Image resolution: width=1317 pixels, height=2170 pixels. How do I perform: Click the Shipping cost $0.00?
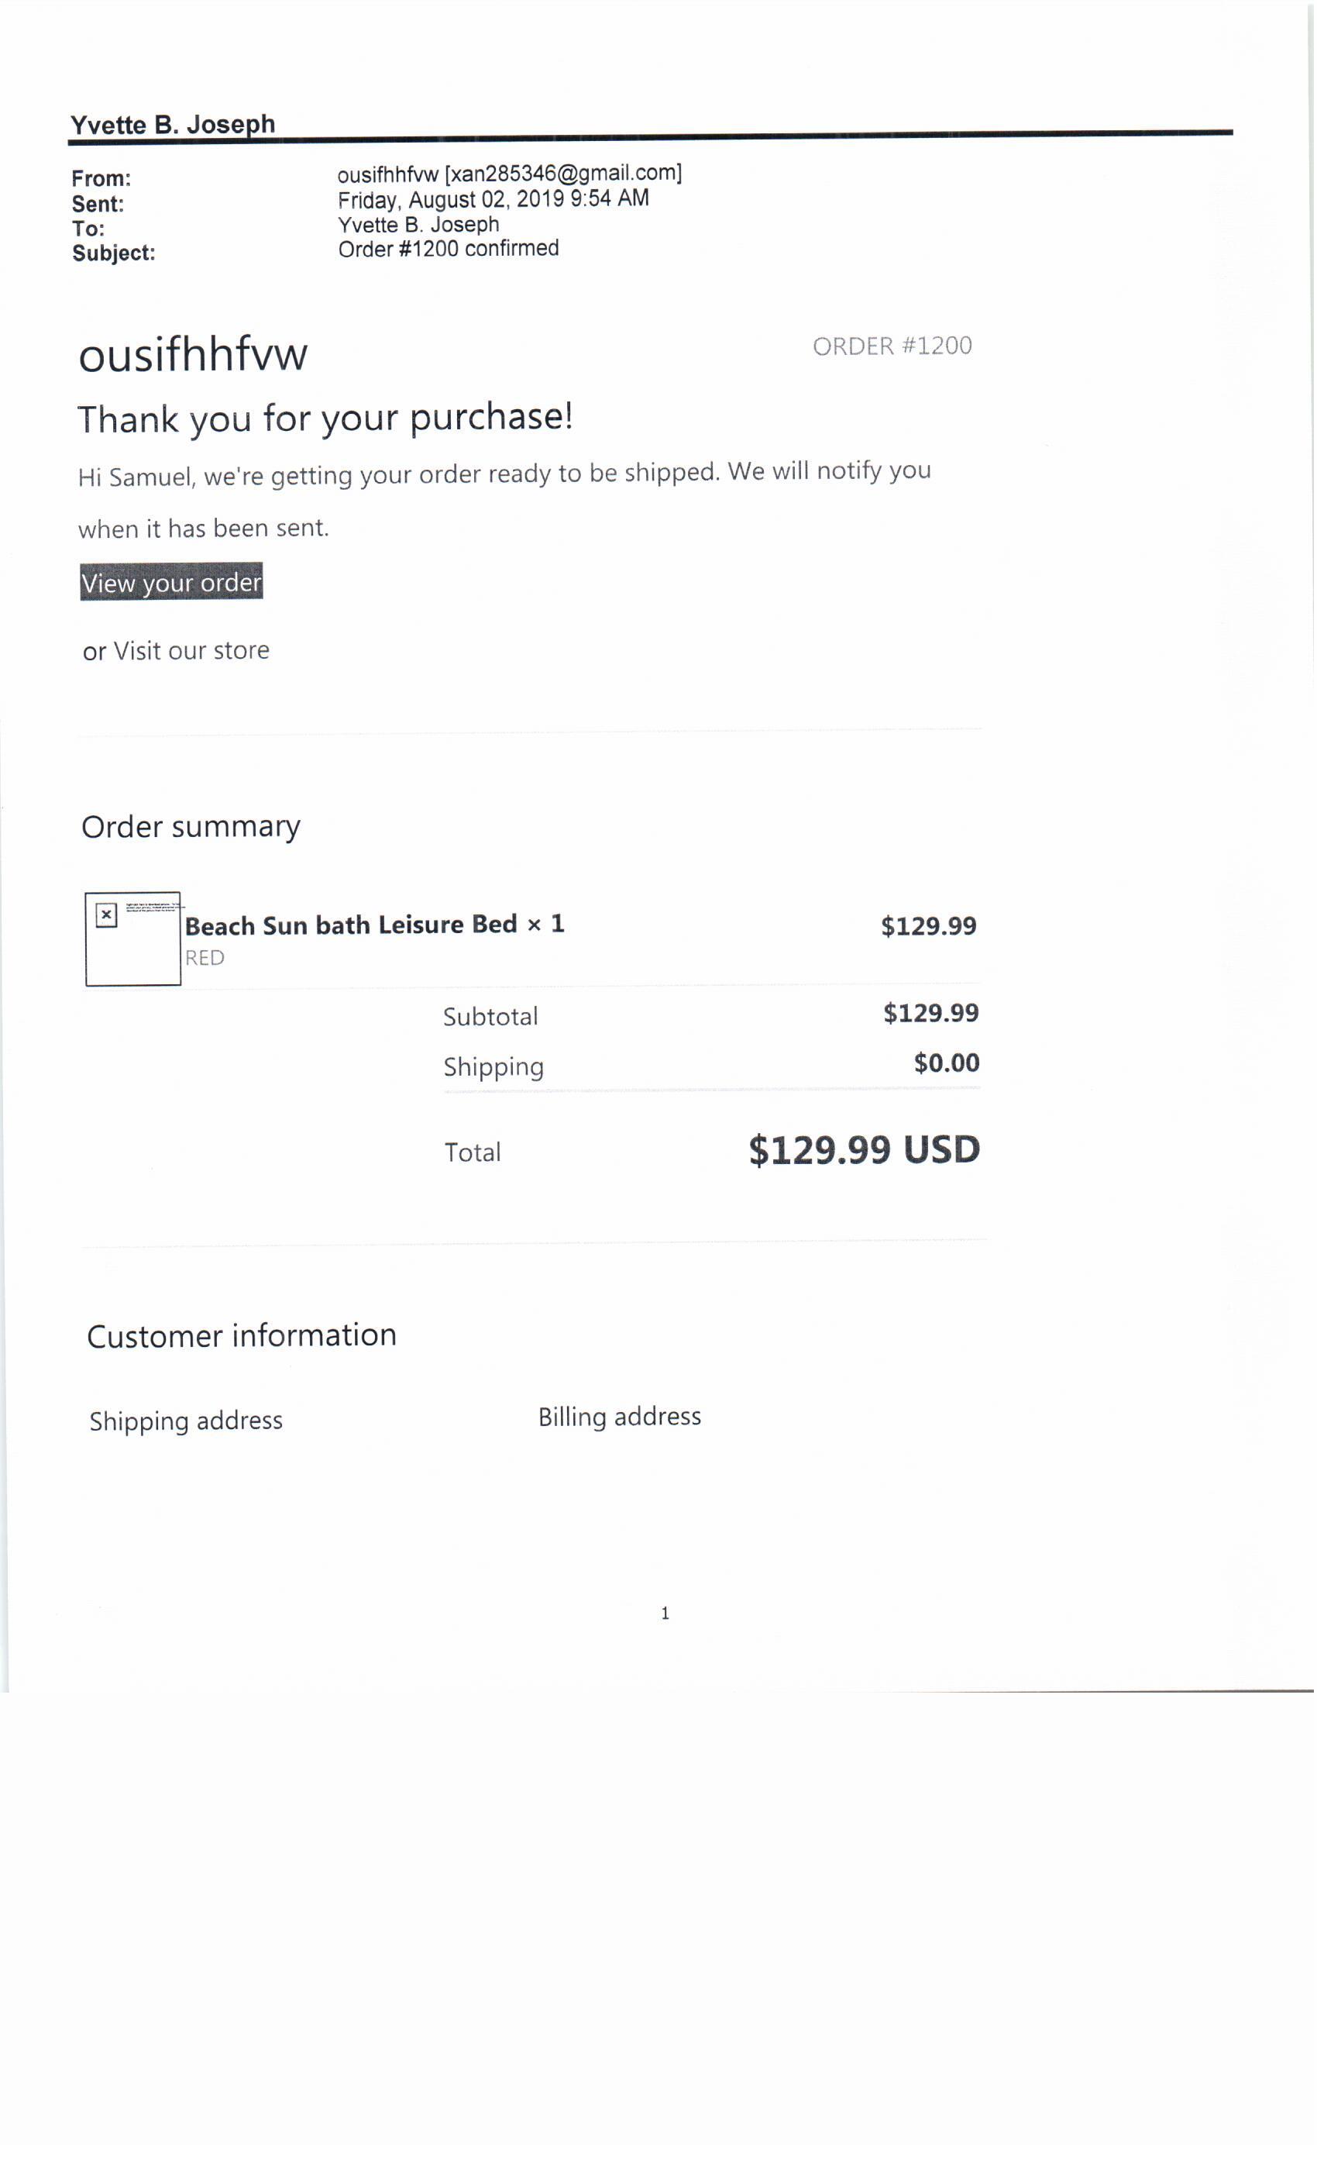point(947,1064)
